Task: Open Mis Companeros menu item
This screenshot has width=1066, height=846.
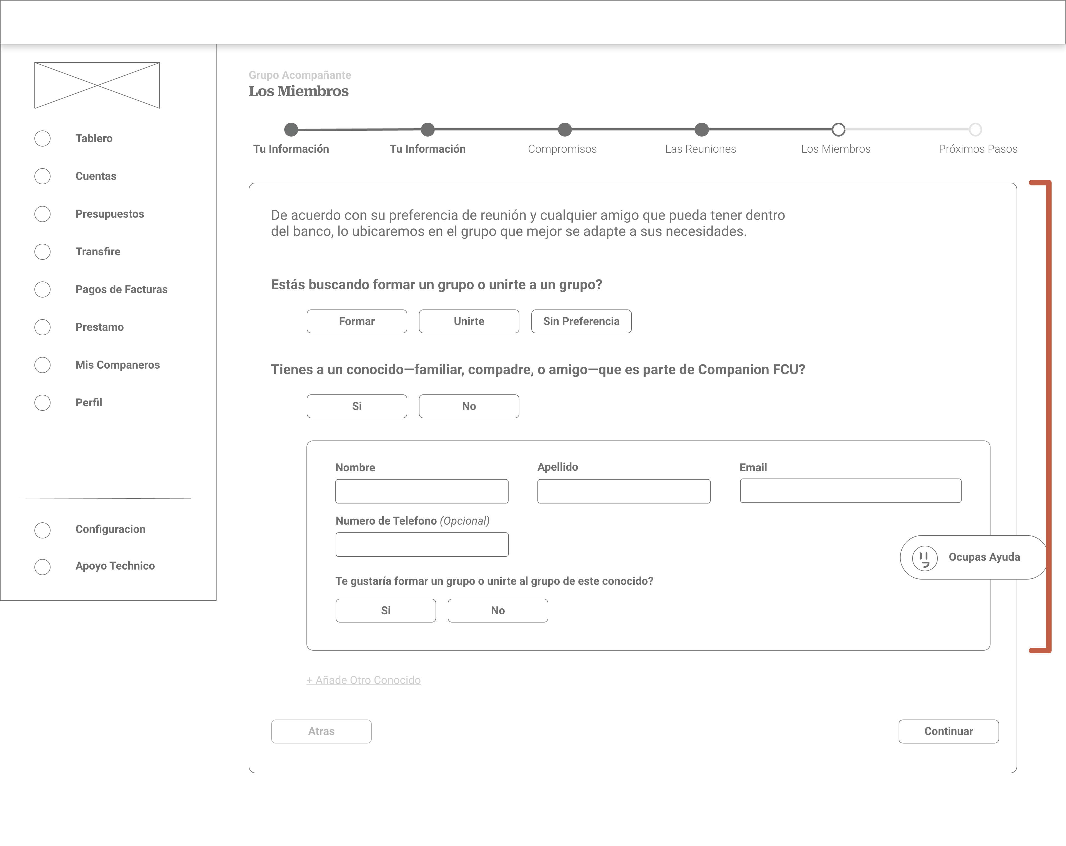Action: coord(117,365)
